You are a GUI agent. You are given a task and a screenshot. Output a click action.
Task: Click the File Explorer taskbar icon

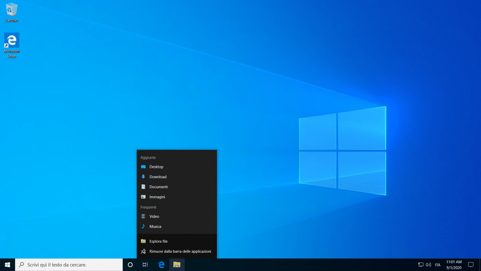tap(177, 265)
